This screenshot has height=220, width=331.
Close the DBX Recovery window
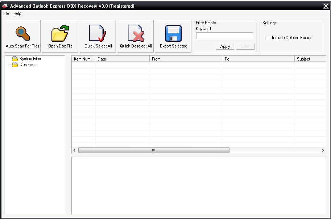pos(326,6)
